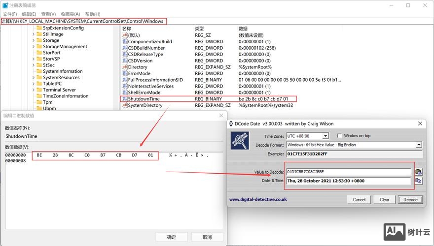This screenshot has width=434, height=246.
Task: Open the 收藏夹(A) menu
Action: (x=71, y=14)
